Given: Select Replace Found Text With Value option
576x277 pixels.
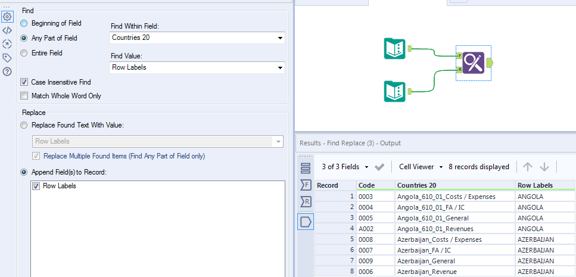Looking at the screenshot, I should (24, 125).
